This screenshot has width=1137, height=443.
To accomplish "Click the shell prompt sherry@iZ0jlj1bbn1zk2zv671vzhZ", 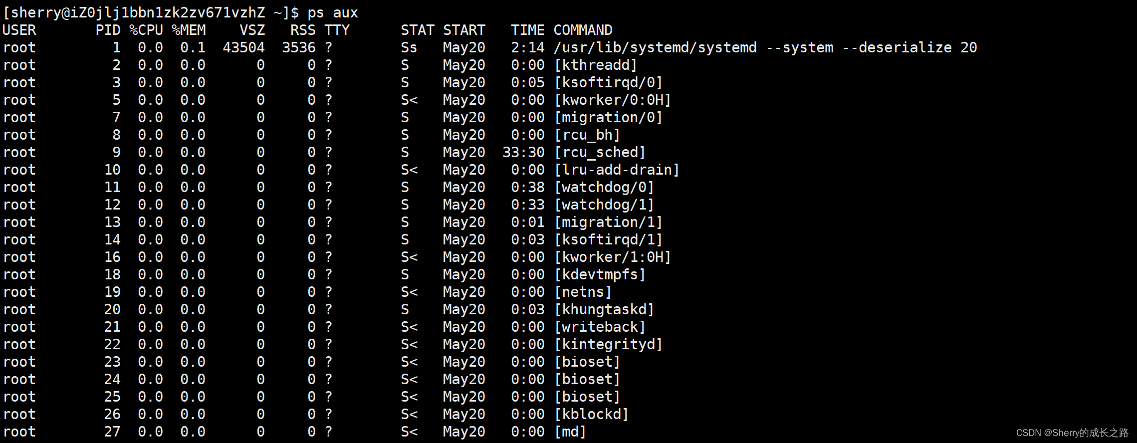I will pyautogui.click(x=138, y=13).
